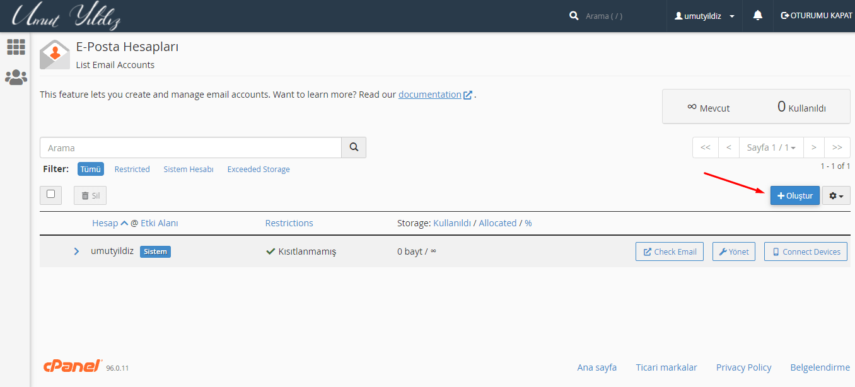Open the apps grid icon in sidebar
Image resolution: width=855 pixels, height=387 pixels.
pos(16,47)
